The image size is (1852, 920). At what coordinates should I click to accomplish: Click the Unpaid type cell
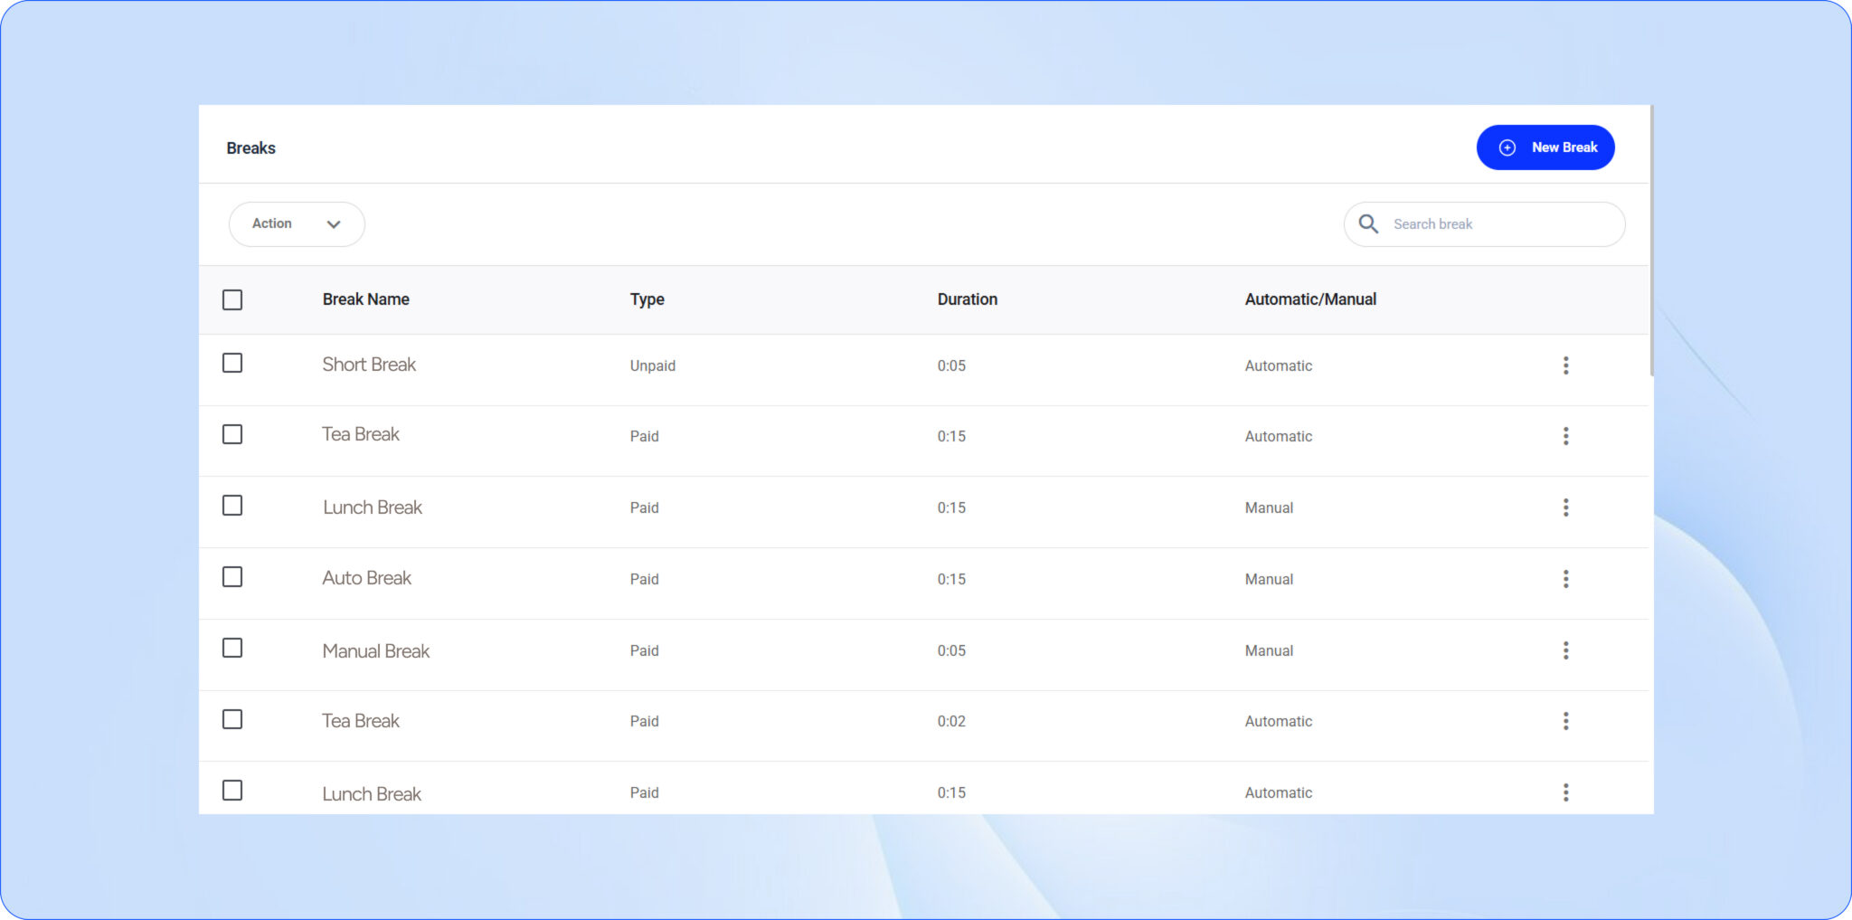click(x=652, y=365)
